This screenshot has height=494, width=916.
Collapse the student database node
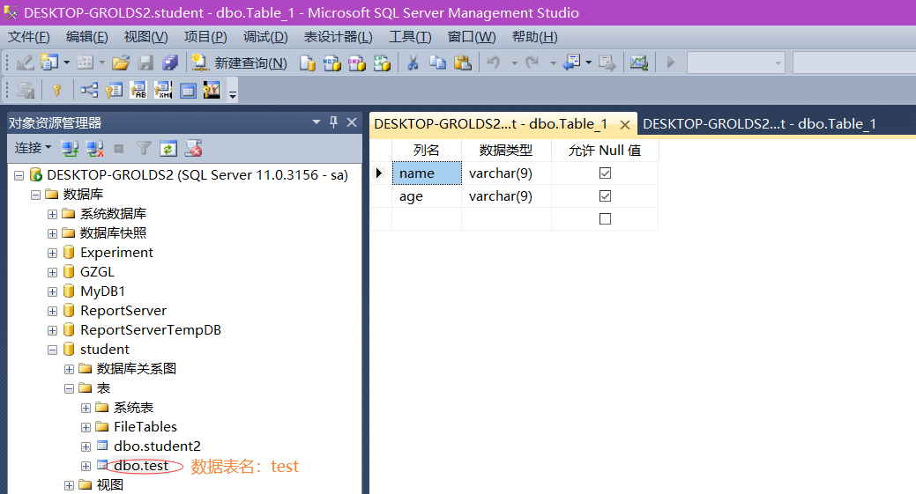(x=52, y=350)
